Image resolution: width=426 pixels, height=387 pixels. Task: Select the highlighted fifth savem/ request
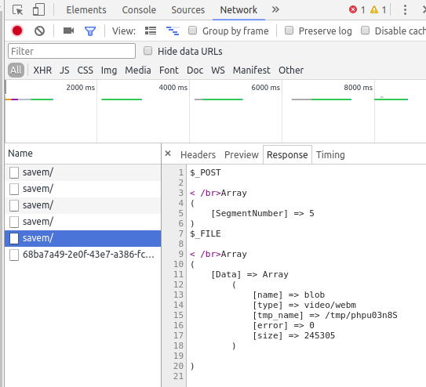coord(83,238)
